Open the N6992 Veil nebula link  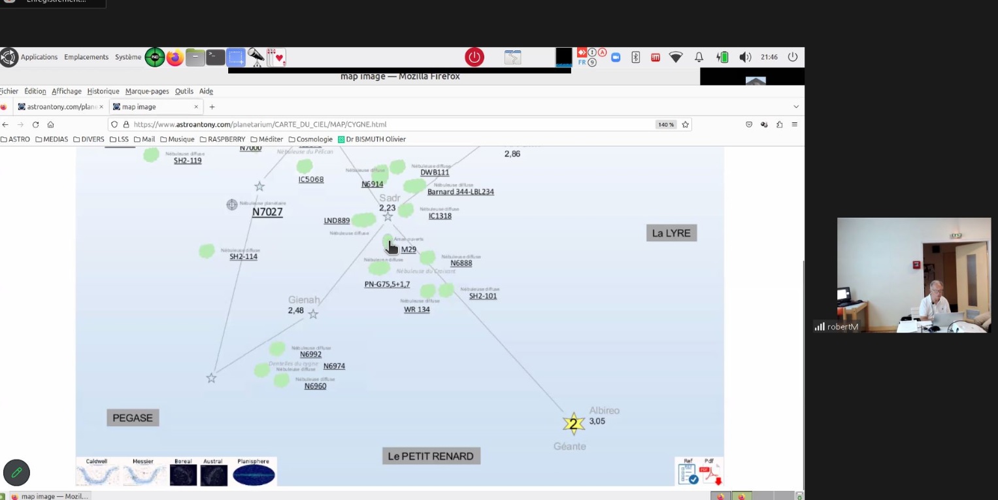point(310,355)
